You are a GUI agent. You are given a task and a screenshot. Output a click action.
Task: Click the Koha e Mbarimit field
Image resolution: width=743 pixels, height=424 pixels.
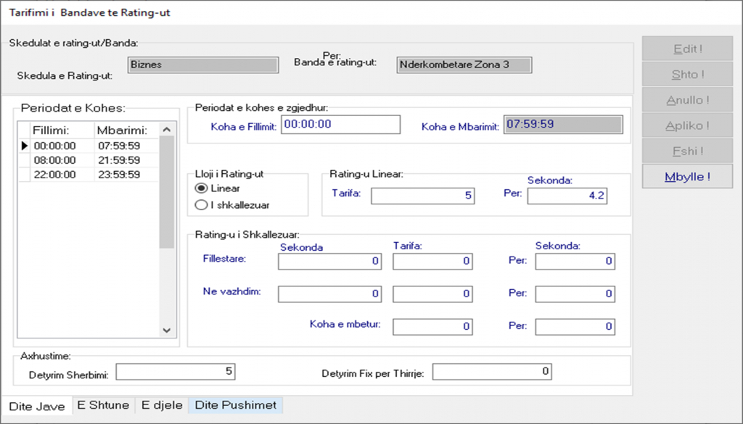coord(563,125)
